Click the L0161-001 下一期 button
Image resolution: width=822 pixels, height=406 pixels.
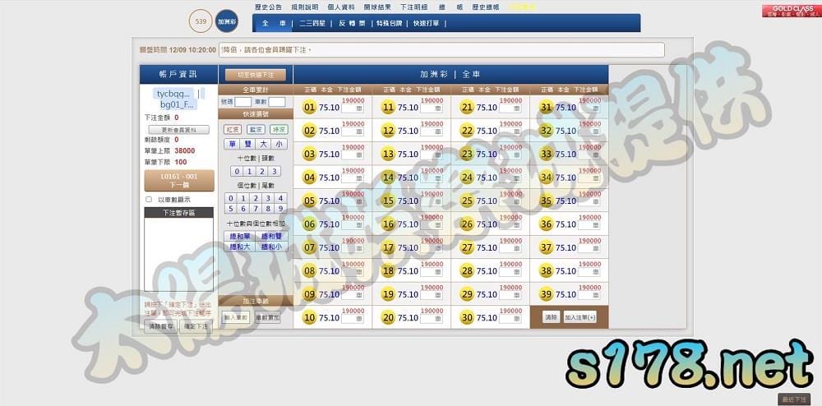[179, 181]
